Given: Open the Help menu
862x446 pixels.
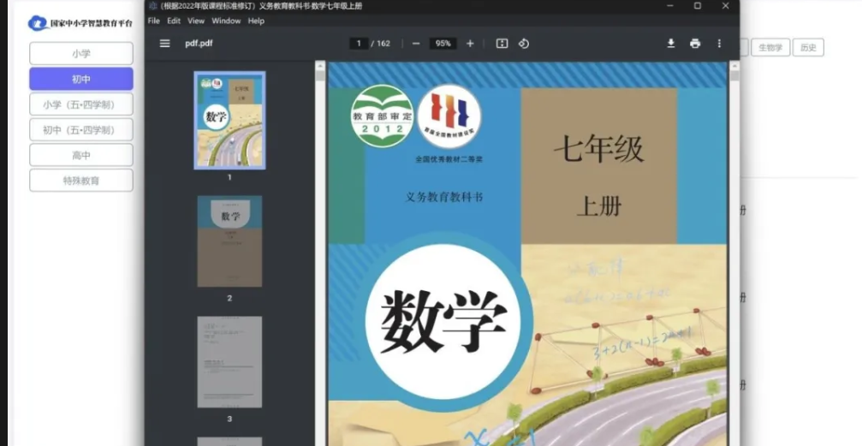Looking at the screenshot, I should pos(256,21).
